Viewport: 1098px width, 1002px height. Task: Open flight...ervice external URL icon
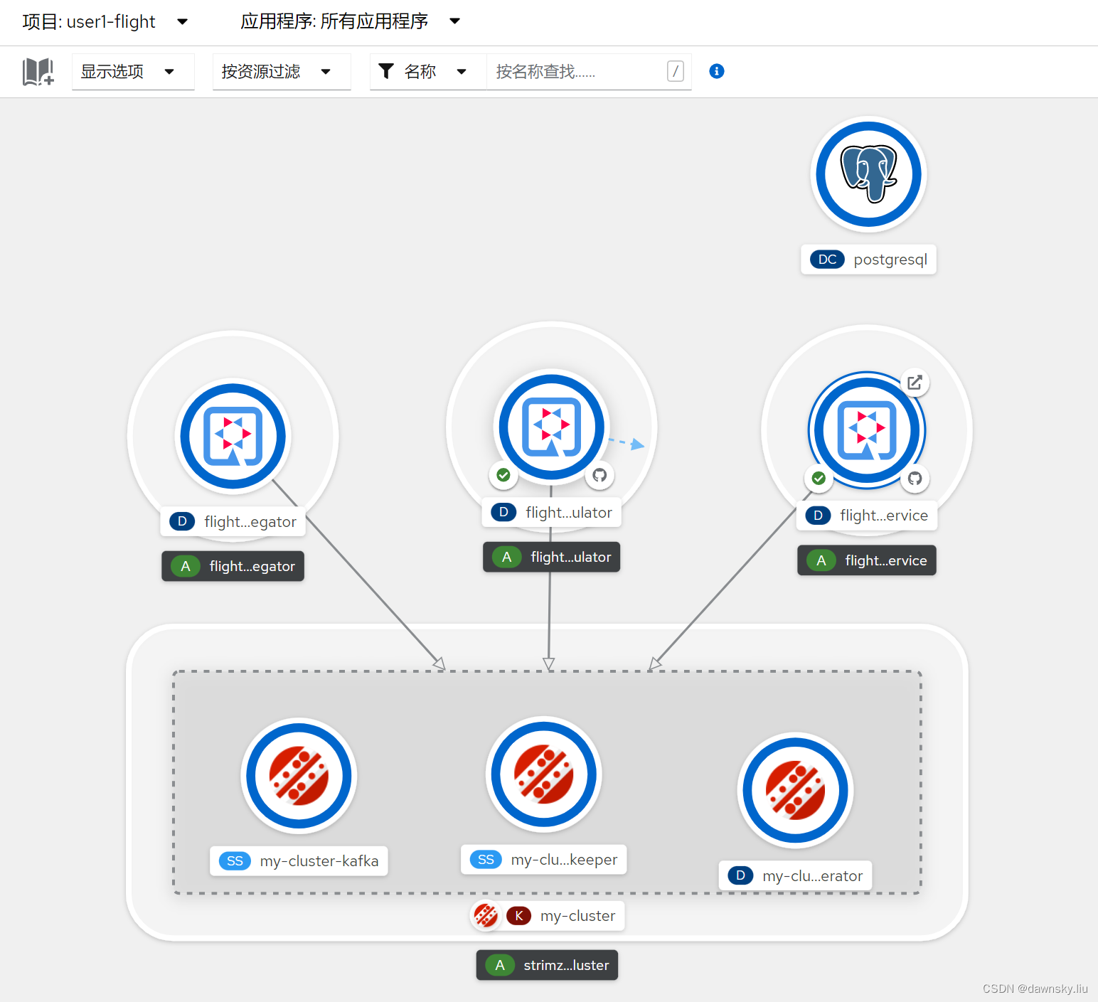(x=915, y=383)
